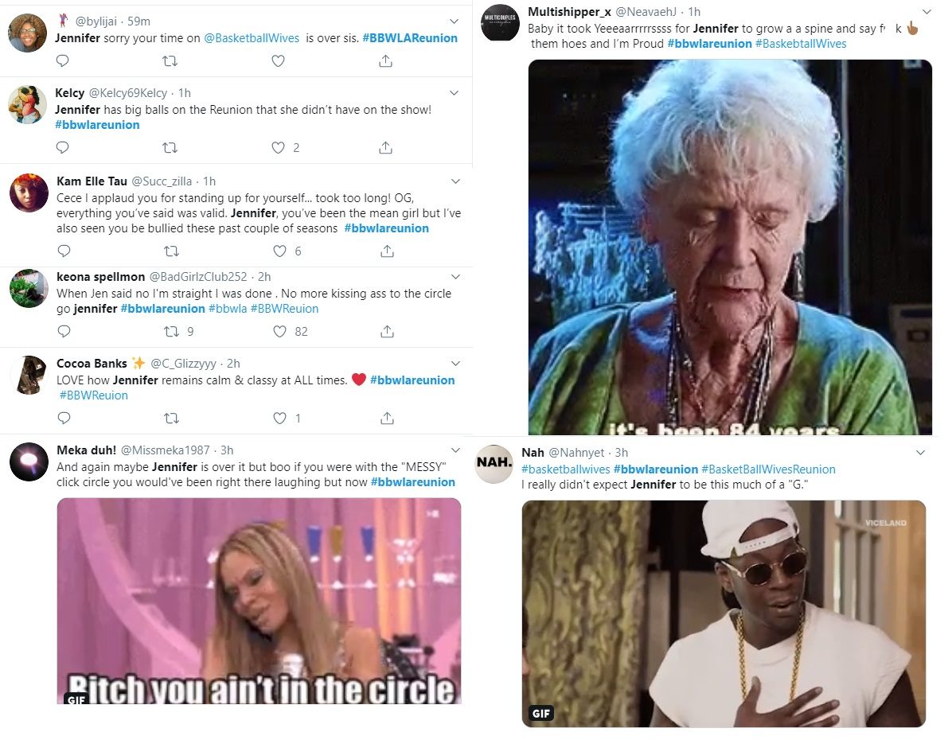Like Kam Elle Tau's tweet with 6 likes
This screenshot has width=952, height=740.
coord(279,251)
